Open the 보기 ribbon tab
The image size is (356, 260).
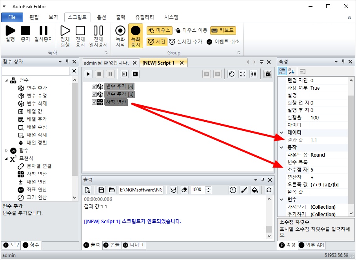[x=53, y=17]
